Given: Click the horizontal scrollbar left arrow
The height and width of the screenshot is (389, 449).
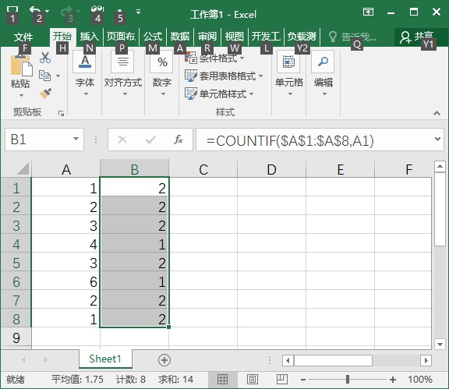Looking at the screenshot, I should click(x=288, y=360).
